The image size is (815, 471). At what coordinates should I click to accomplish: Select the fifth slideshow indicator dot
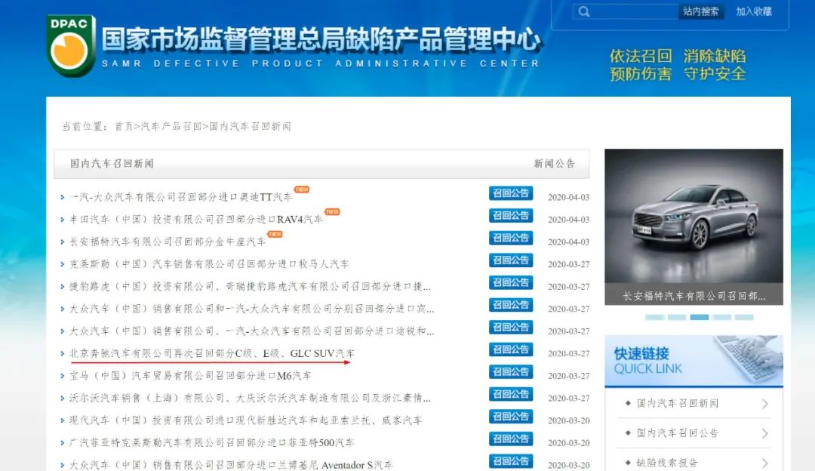[744, 317]
